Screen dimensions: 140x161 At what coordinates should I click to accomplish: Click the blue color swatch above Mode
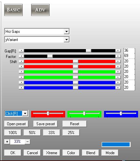tap(116, 144)
